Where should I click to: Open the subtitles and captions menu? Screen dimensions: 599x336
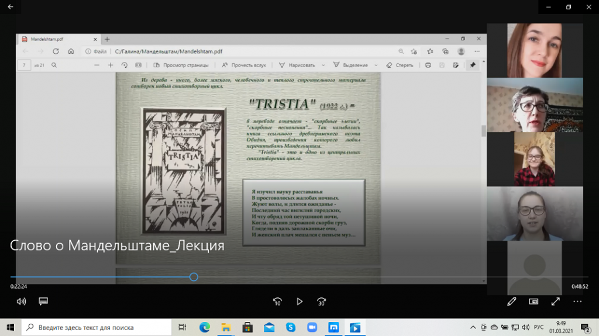[43, 302]
